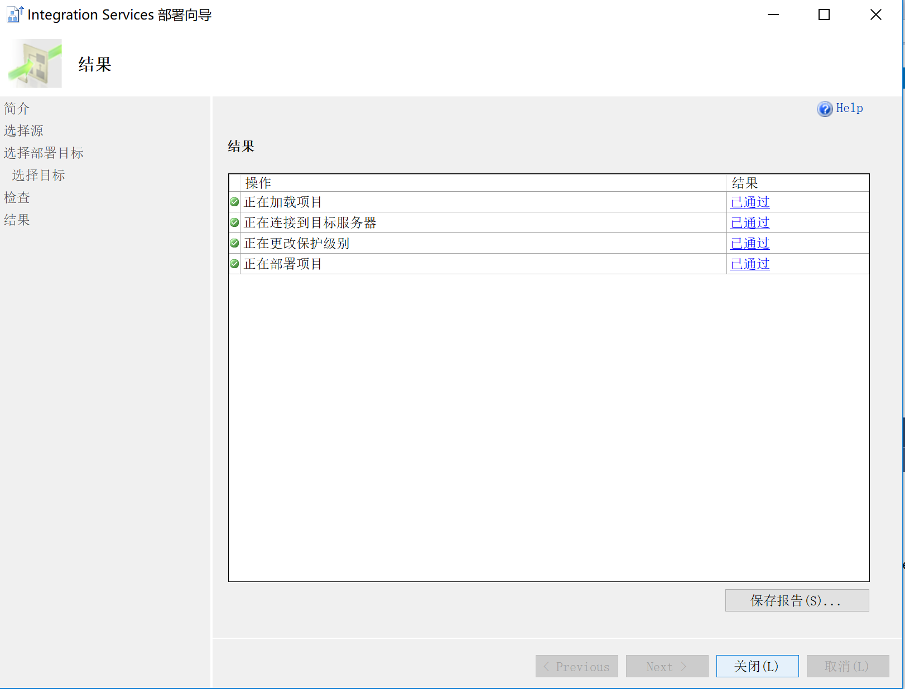The image size is (905, 689).
Task: Click the Previous button
Action: click(x=577, y=666)
